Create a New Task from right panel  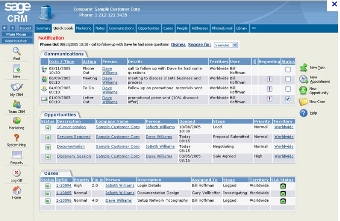304,67
